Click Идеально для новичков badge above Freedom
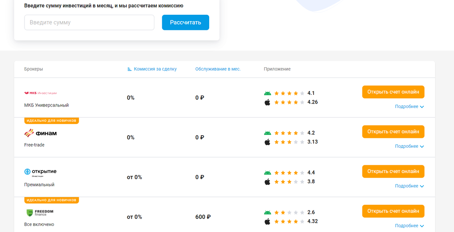Viewport: 454px width, 232px height. (51, 200)
